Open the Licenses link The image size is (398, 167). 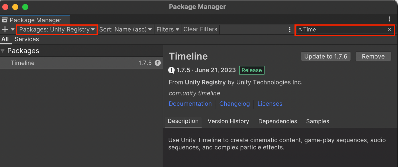coord(270,104)
